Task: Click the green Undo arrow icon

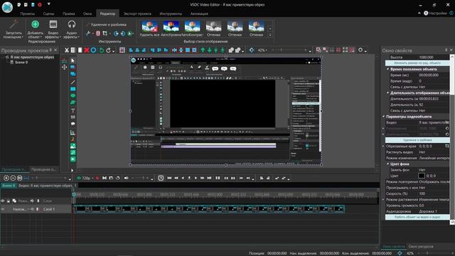Action: (x=101, y=50)
